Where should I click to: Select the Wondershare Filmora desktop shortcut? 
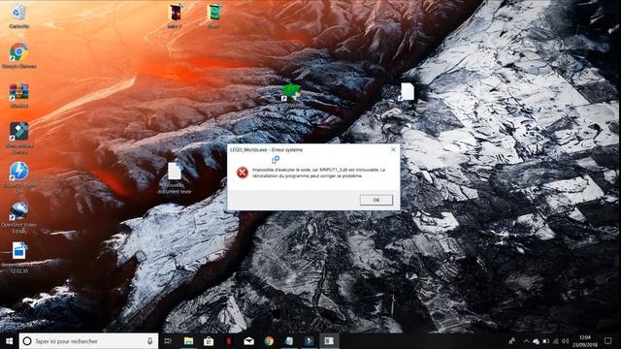[19, 138]
